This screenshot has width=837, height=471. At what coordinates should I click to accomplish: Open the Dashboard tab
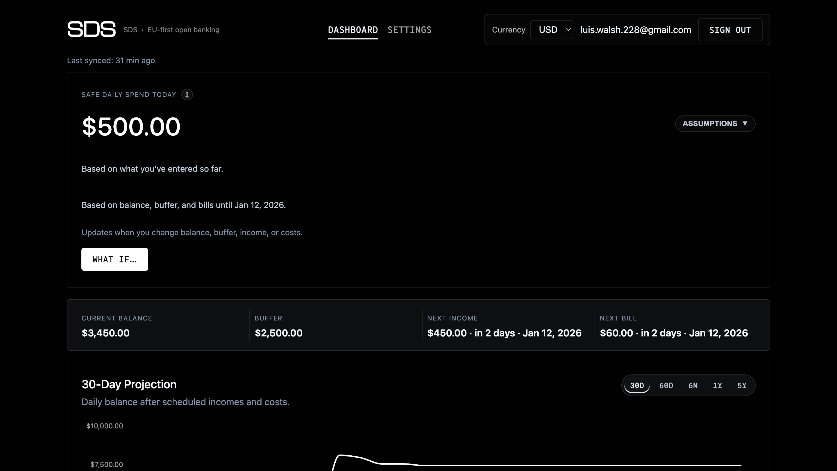(x=353, y=30)
